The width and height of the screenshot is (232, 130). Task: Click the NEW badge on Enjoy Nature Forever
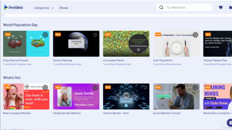[x=8, y=35]
